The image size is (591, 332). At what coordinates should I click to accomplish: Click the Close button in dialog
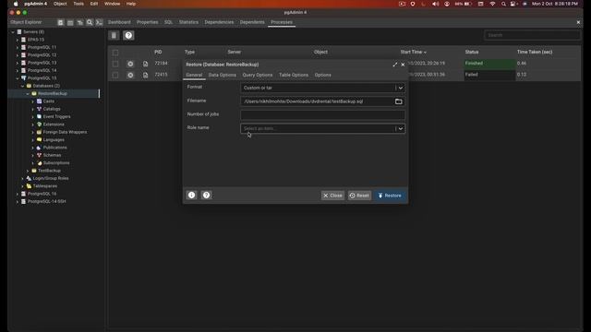tap(332, 196)
